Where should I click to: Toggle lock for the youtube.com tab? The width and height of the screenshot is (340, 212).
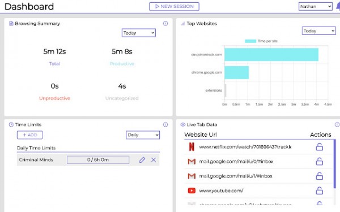[319, 191]
